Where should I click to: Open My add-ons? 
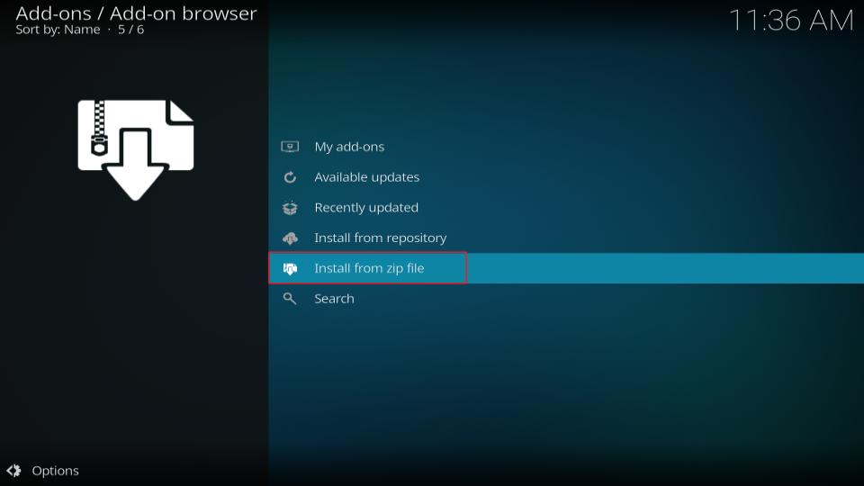(x=566, y=147)
